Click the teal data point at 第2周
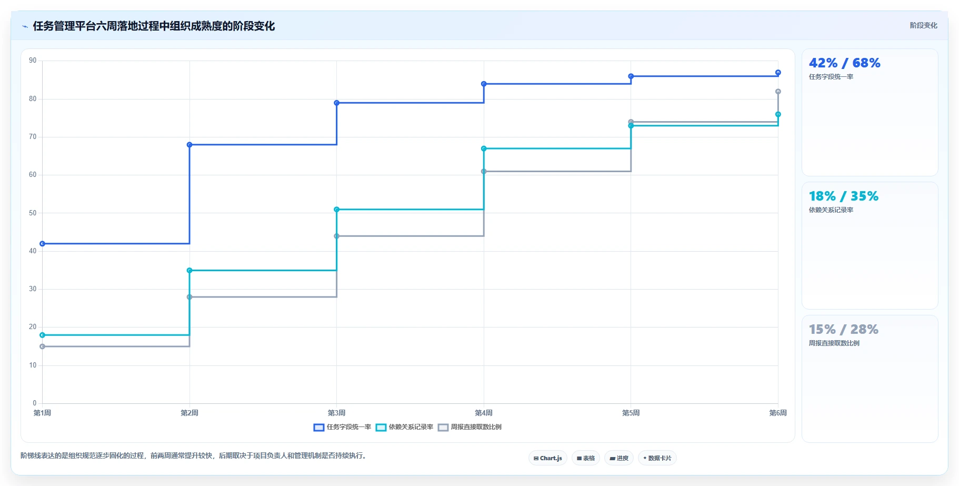This screenshot has width=959, height=486. coord(189,271)
